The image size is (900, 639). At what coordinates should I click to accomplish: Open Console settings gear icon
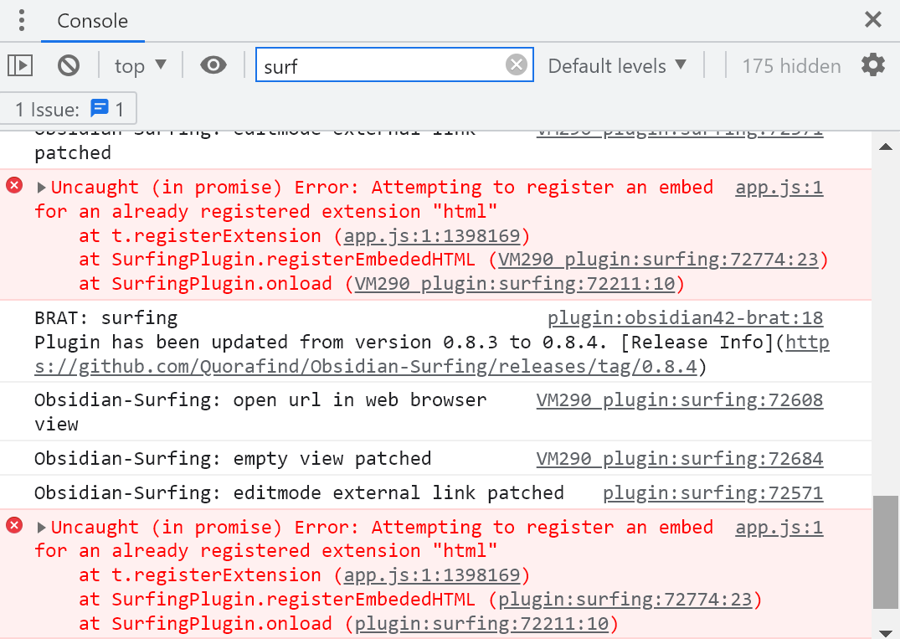point(873,64)
